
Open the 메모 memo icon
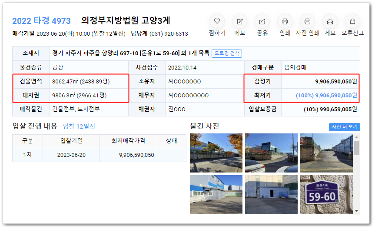point(239,22)
